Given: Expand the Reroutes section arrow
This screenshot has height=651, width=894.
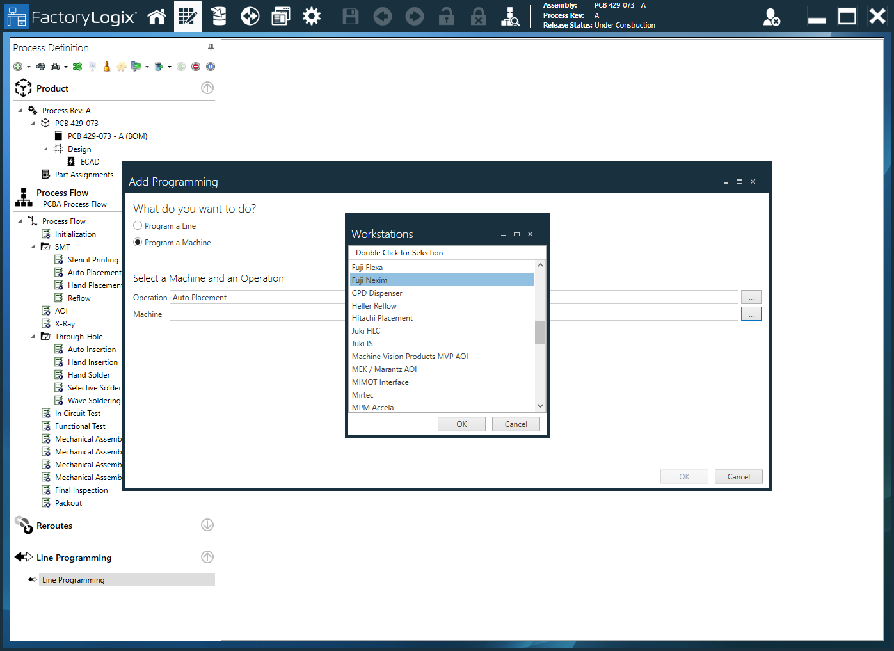Looking at the screenshot, I should click(207, 525).
